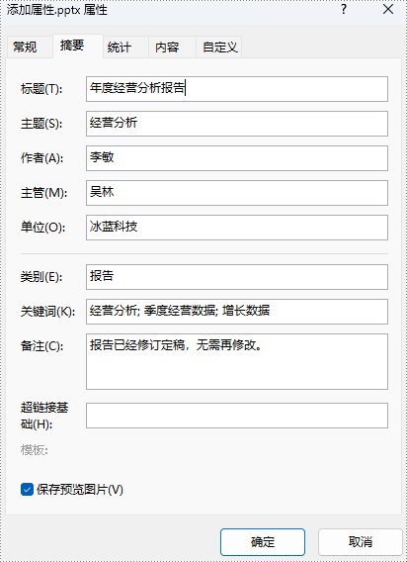
Task: Click the 主管 field with 吴林
Action: (x=237, y=193)
